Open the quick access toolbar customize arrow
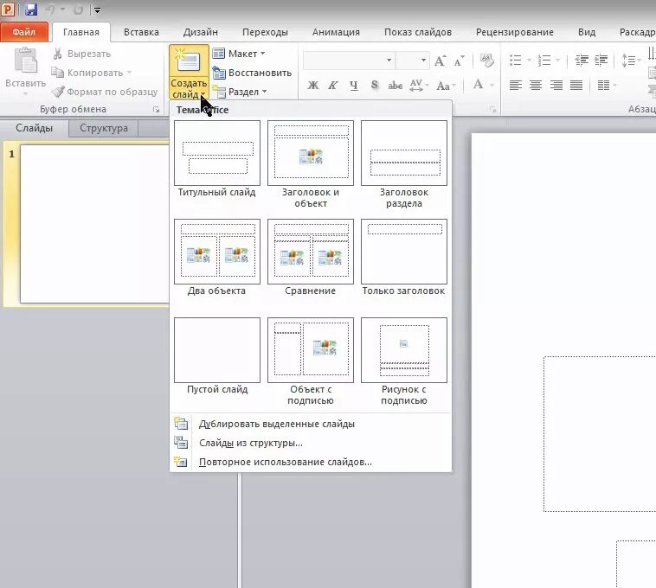 click(x=97, y=10)
